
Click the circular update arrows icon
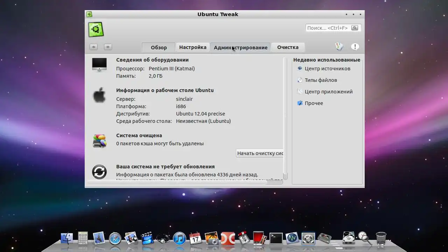tap(99, 172)
